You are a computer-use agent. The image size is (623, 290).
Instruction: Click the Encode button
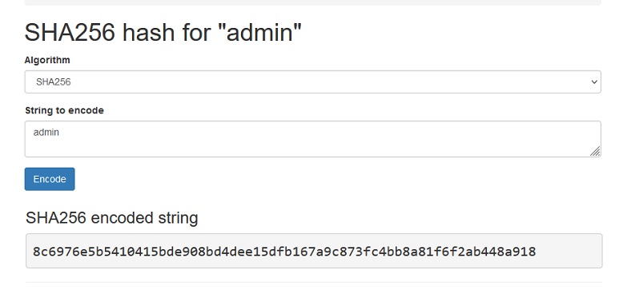pyautogui.click(x=50, y=179)
